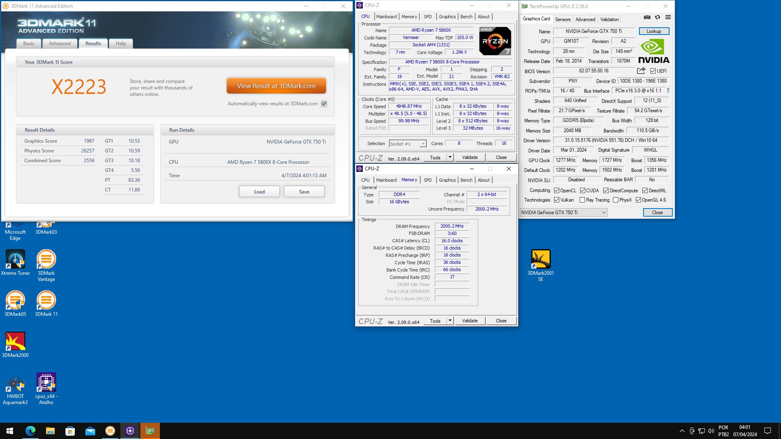781x439 pixels.
Task: Click the Physics Score value 26257
Action: (x=87, y=151)
